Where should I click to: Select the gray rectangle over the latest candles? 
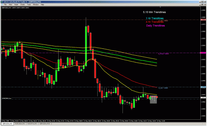coord(153,99)
